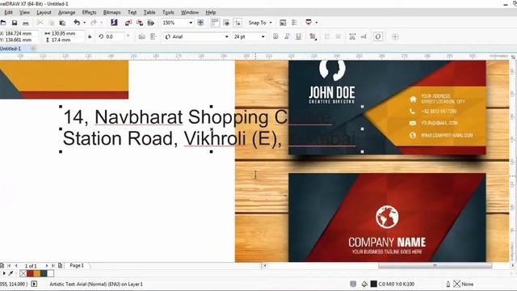Click the Print icon in standard toolbar
The image size is (517, 291).
pos(25,23)
